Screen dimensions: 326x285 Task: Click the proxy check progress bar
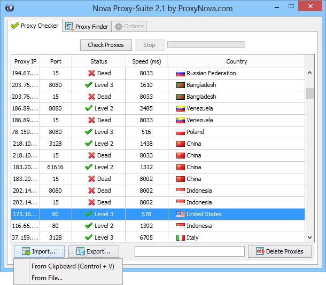pyautogui.click(x=206, y=45)
